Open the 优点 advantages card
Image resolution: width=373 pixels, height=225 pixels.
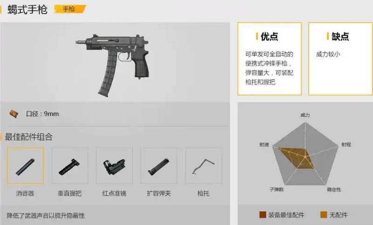coord(269,59)
